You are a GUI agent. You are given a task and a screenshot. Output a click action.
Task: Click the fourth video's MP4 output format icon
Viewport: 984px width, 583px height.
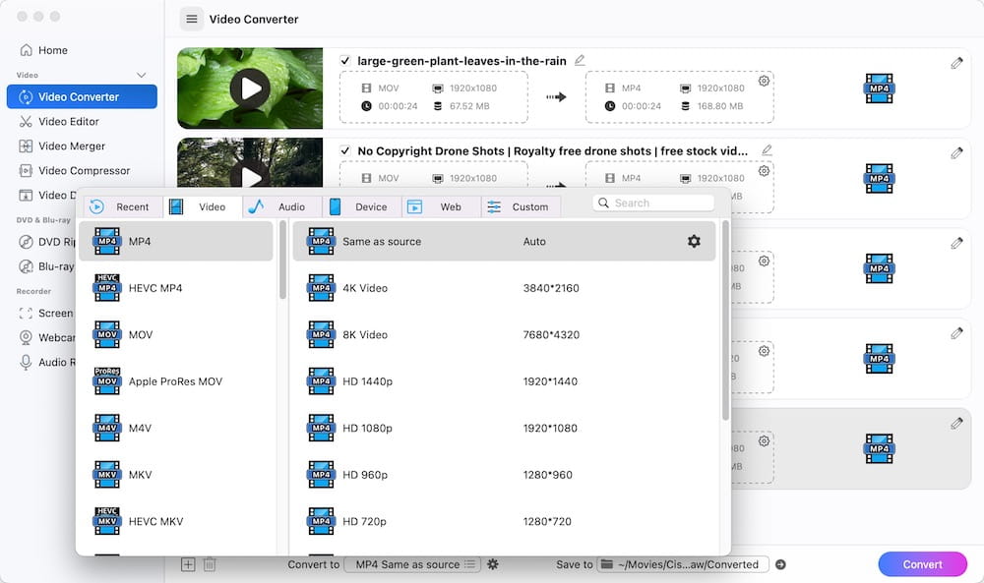[x=879, y=359]
